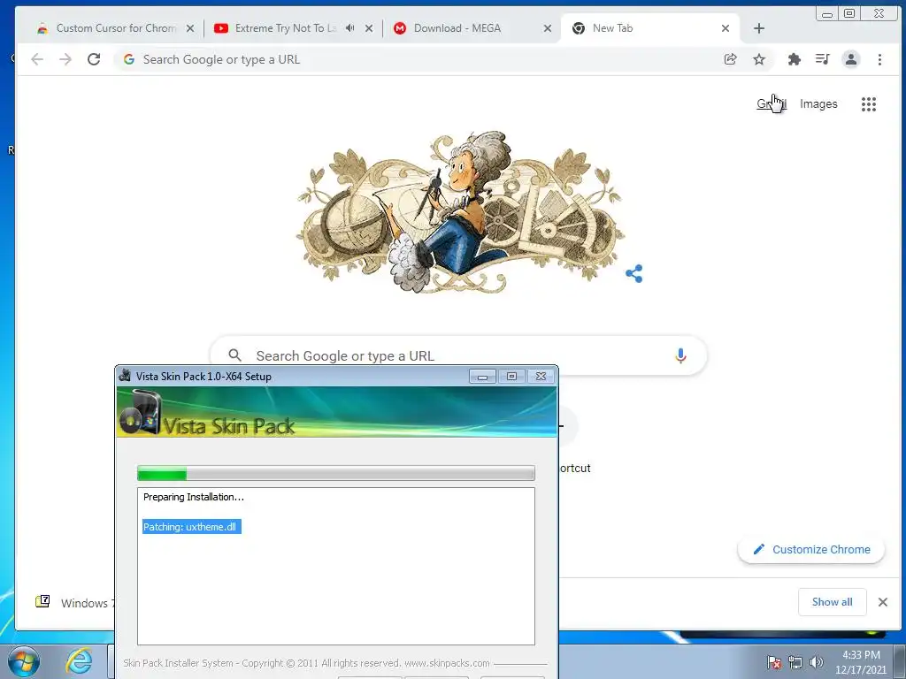Click the Vista Skin Pack title bar icon
The height and width of the screenshot is (679, 906).
[x=124, y=376]
